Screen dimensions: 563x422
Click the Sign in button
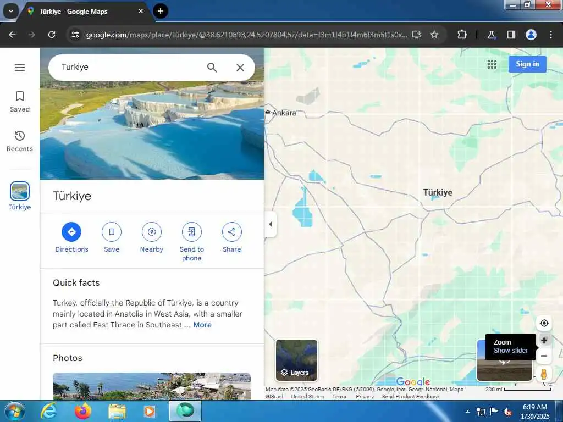[x=527, y=64]
